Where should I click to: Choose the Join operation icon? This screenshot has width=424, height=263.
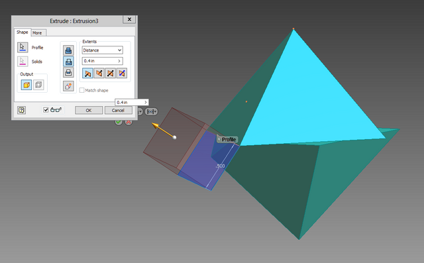coord(68,50)
